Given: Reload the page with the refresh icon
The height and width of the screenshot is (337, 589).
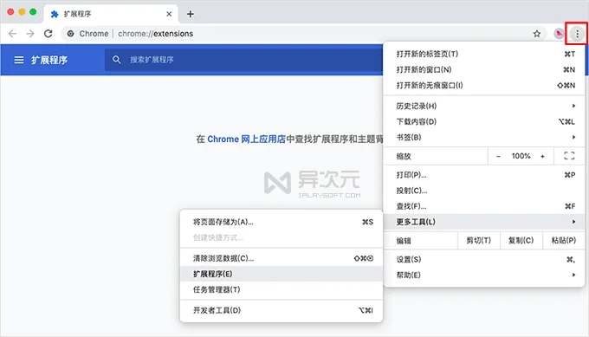Looking at the screenshot, I should pos(49,34).
